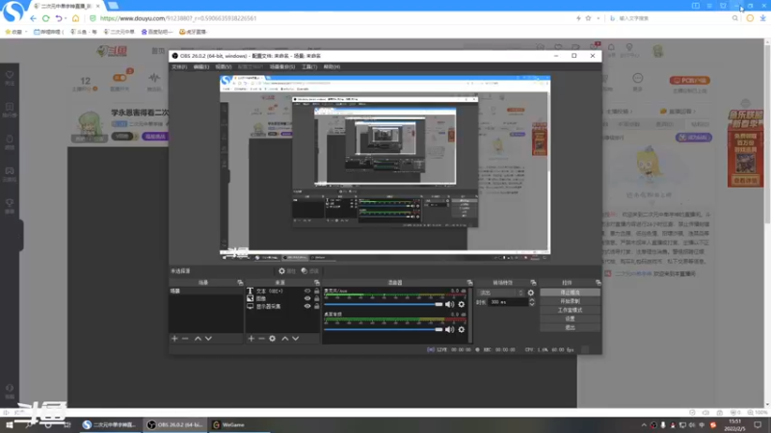Viewport: 771px width, 433px height.
Task: Pop out the Sources dock panel
Action: 317,283
